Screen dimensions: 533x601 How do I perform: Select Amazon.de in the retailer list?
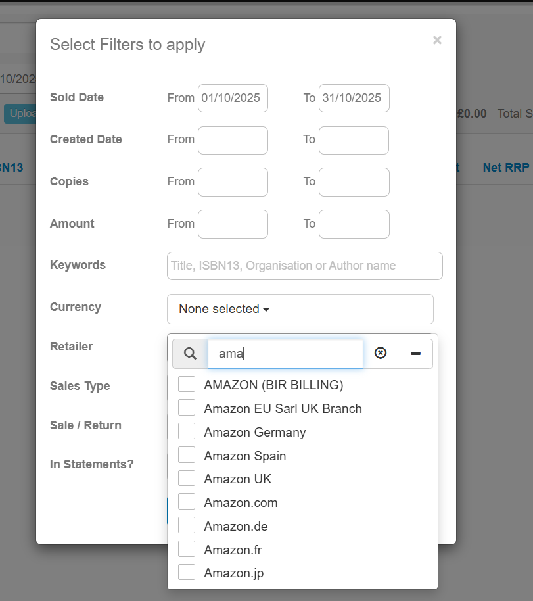click(187, 526)
